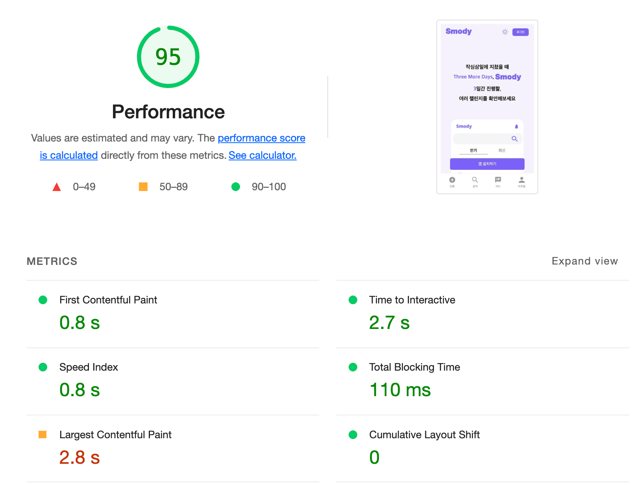Viewport: 639px width, 485px height.
Task: Click the feed chat icon in bottom nav
Action: pos(498,180)
